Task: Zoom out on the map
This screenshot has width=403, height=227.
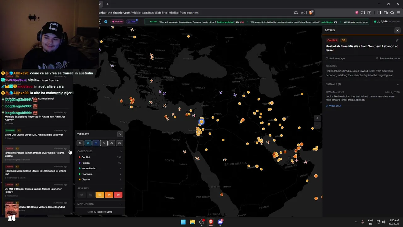Action: click(317, 125)
